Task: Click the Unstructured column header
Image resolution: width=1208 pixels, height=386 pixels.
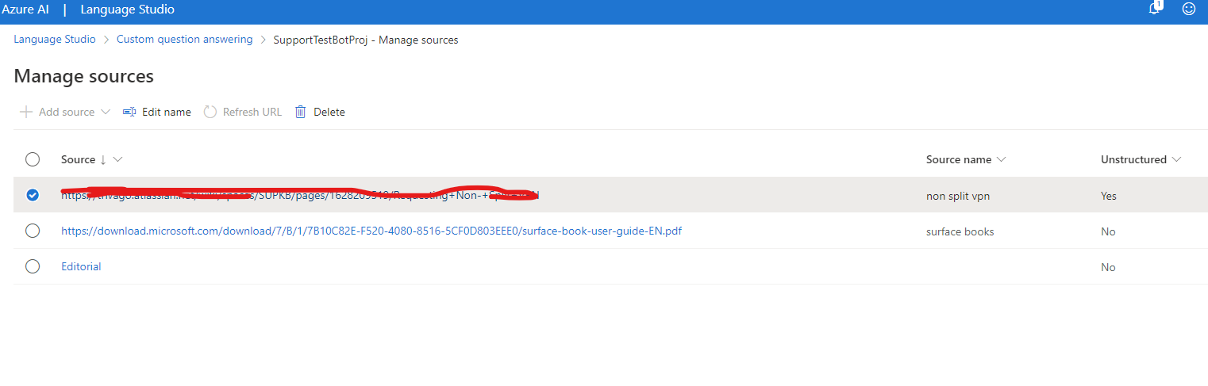Action: pyautogui.click(x=1133, y=159)
